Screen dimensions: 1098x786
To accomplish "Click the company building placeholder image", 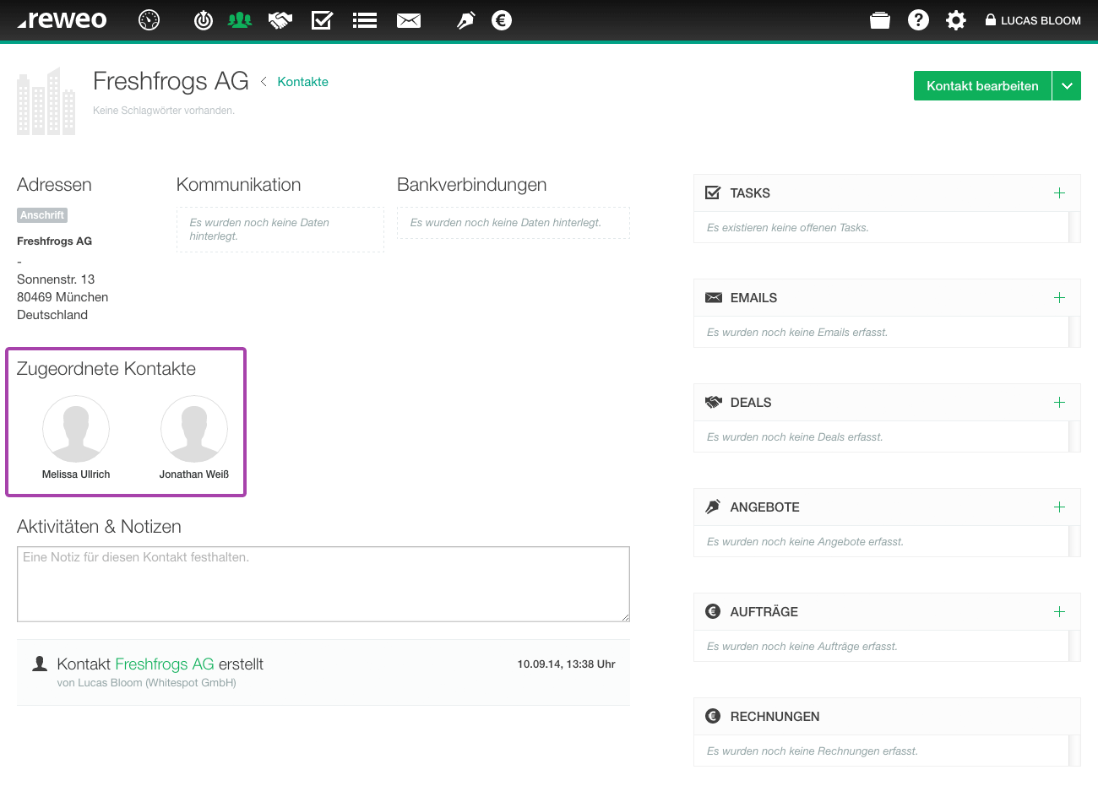I will (x=46, y=101).
